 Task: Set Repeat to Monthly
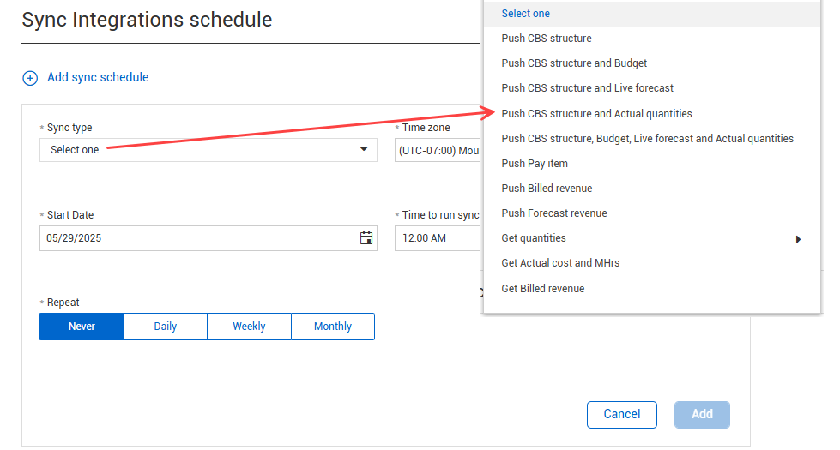[x=333, y=327]
